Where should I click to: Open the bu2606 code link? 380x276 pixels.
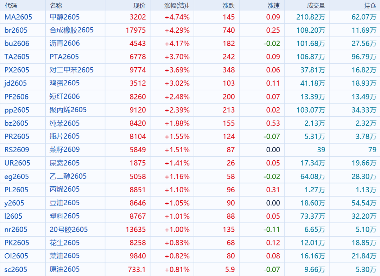17,44
